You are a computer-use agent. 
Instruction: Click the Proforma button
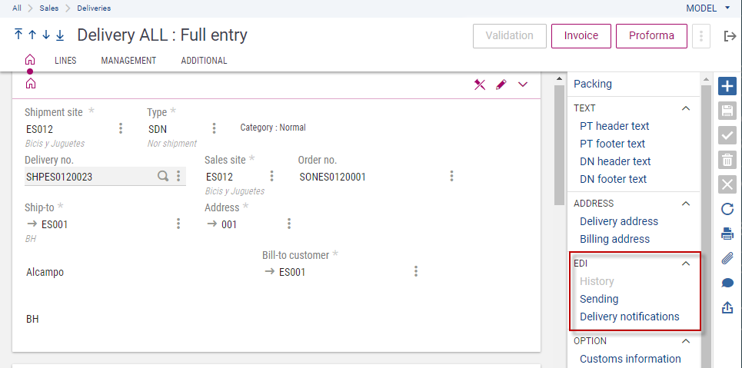click(x=650, y=35)
